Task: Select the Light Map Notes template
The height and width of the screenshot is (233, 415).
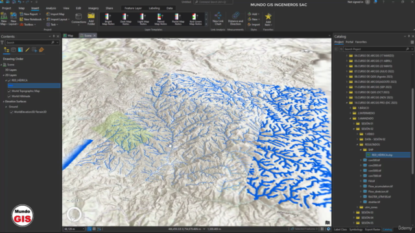Action: 143,19
